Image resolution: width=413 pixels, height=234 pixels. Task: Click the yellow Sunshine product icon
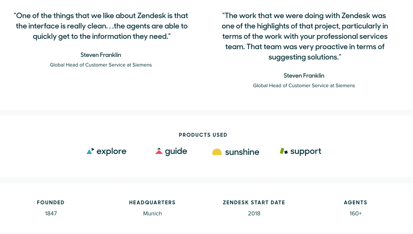click(x=217, y=152)
